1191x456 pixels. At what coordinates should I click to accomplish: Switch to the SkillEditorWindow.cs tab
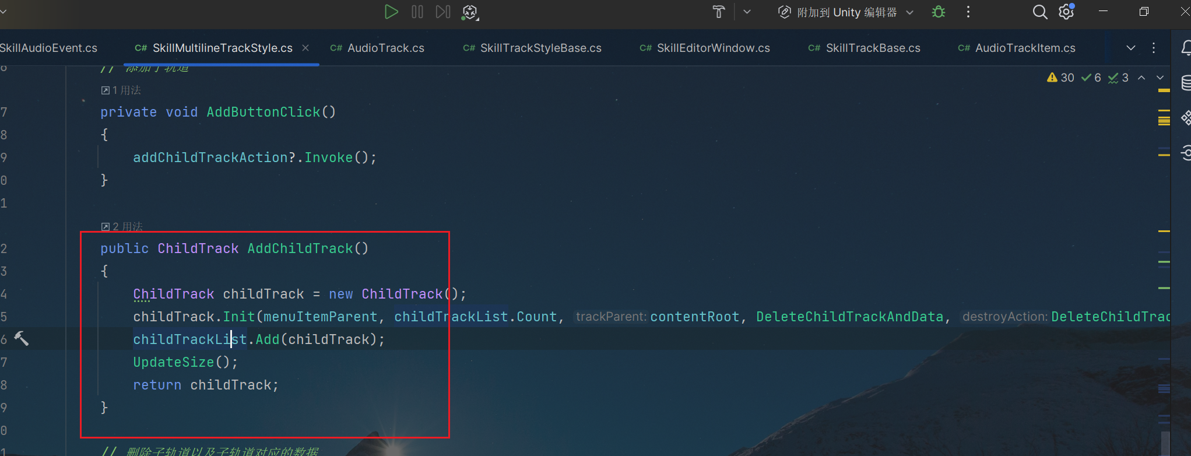[713, 48]
